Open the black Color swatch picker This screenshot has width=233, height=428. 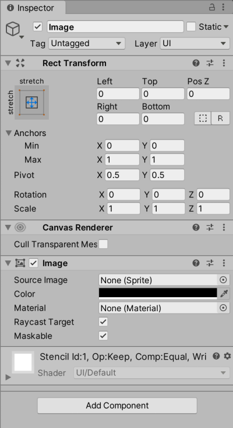point(158,294)
